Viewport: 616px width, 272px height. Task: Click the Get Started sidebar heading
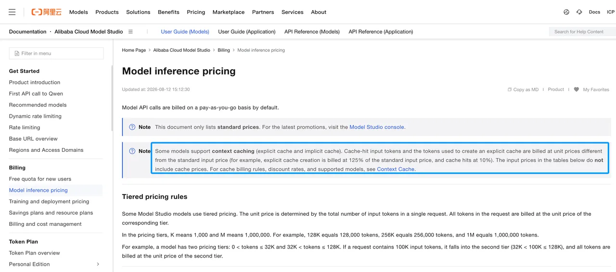tap(24, 71)
